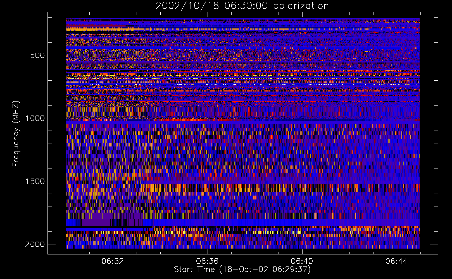The height and width of the screenshot is (279, 452).
Task: Click the 06:44 time tick label
Action: [396, 261]
